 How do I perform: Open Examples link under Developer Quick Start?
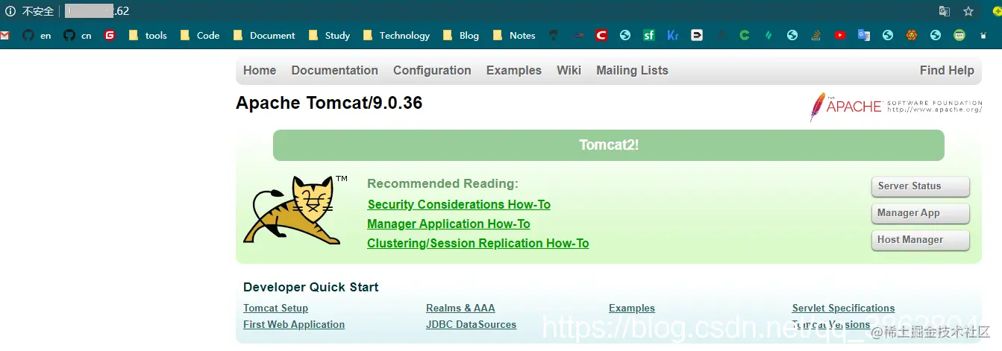[x=632, y=308]
